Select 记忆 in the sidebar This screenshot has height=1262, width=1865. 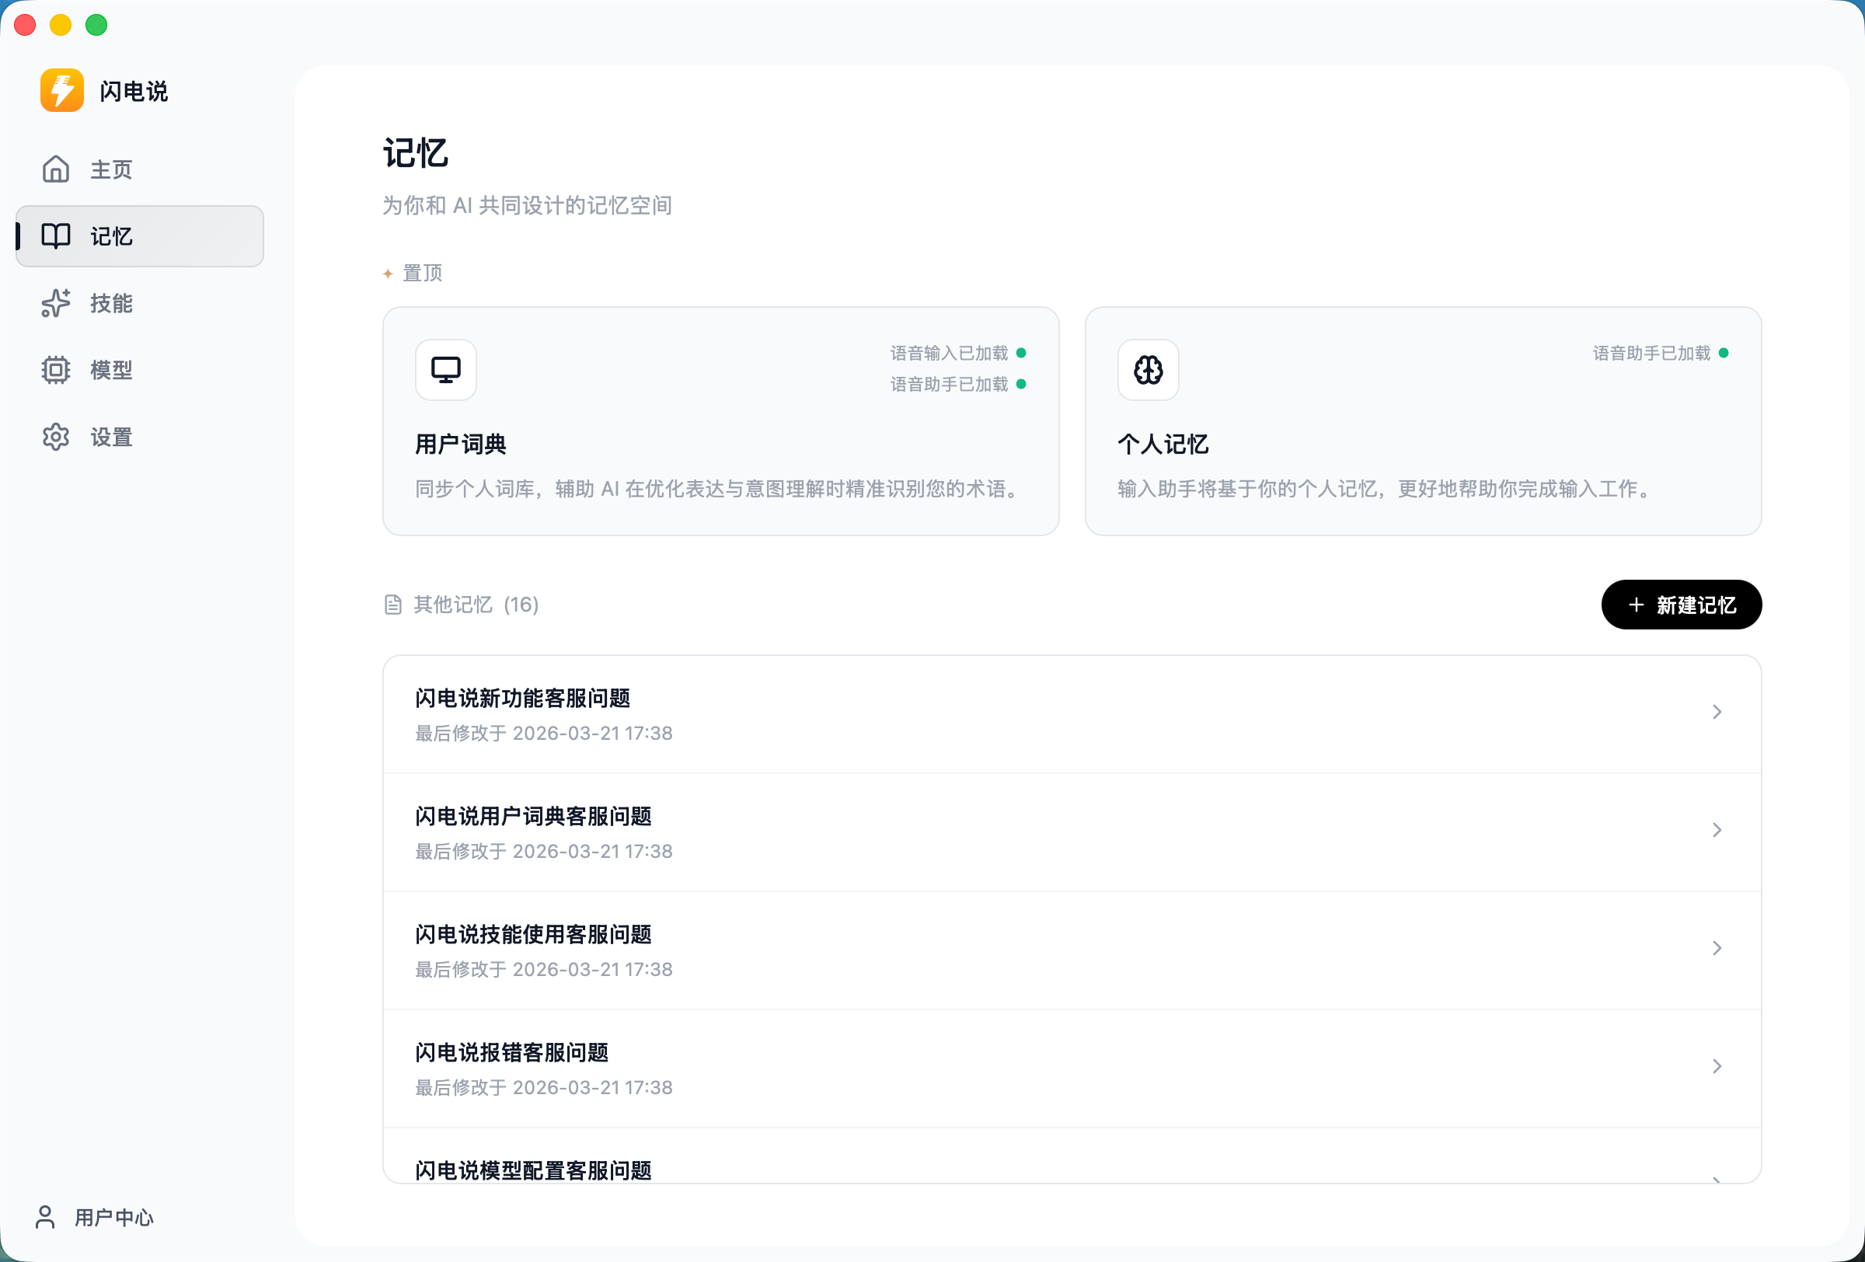[x=140, y=236]
